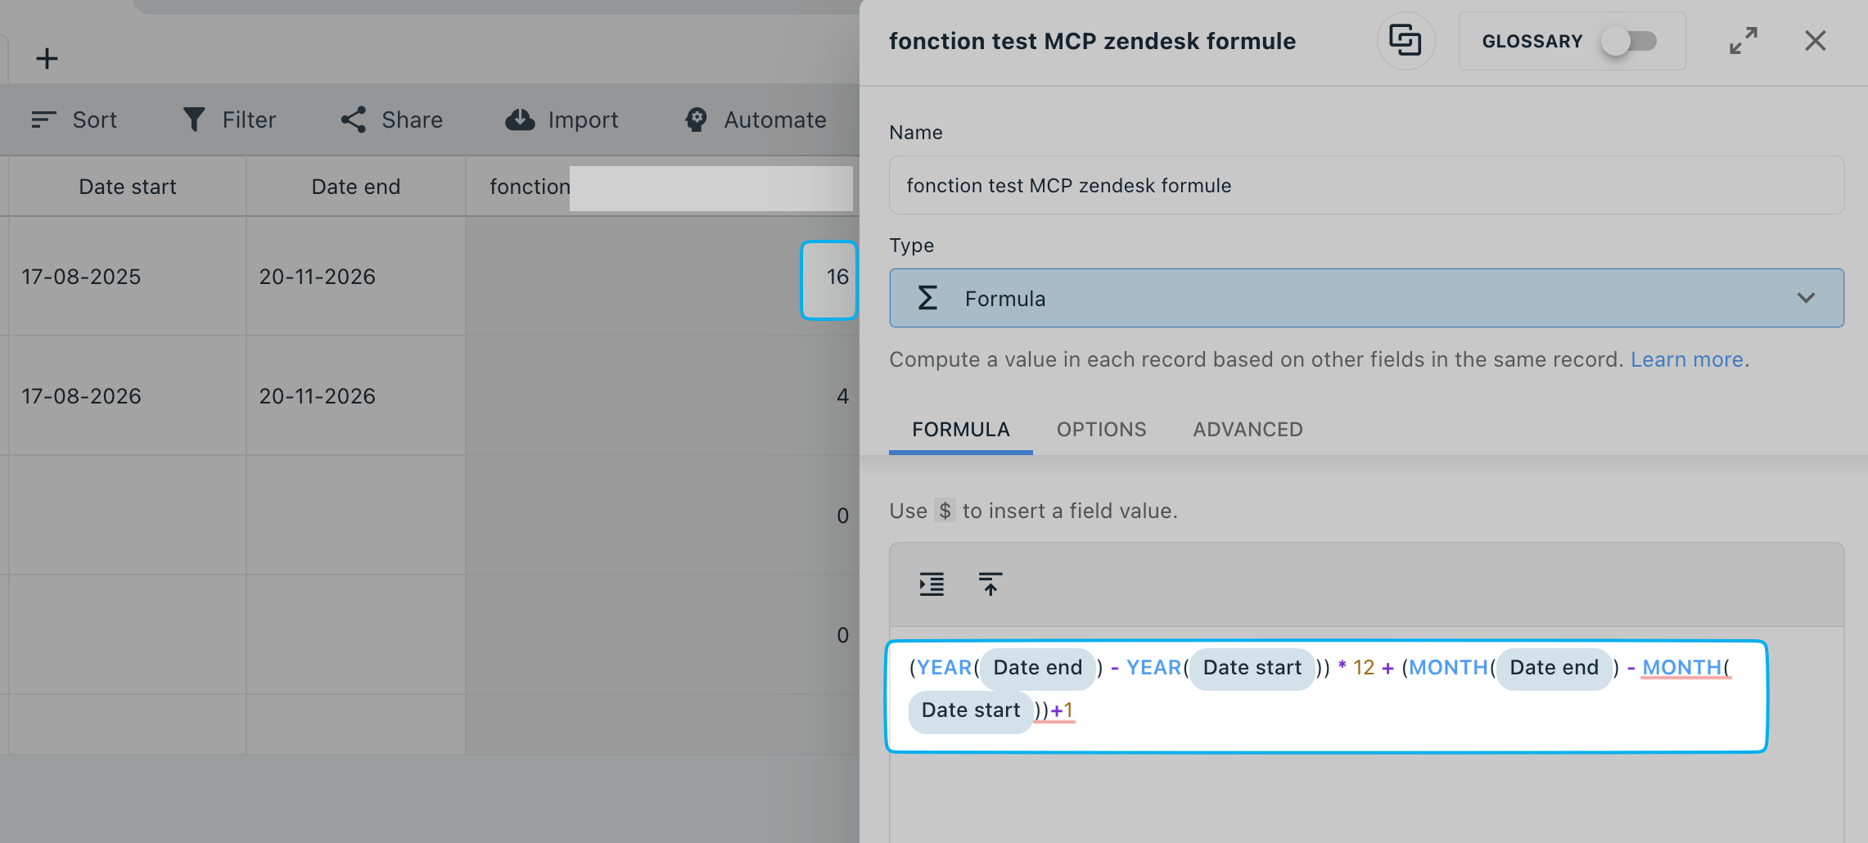
Task: Switch to the Advanced tab
Action: tap(1248, 429)
